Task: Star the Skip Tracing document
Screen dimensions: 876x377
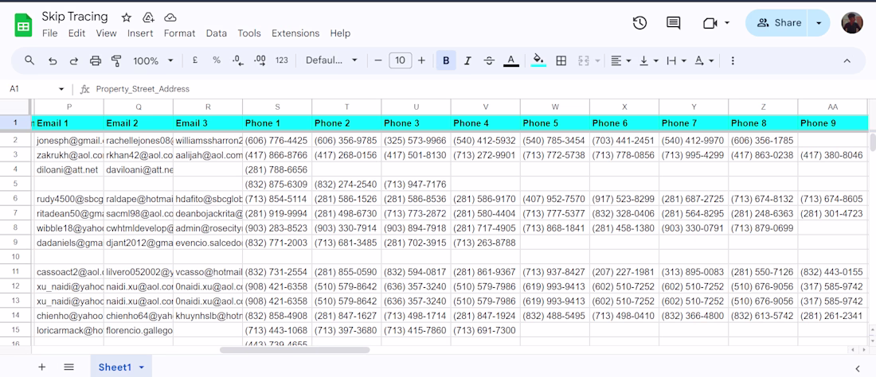Action: click(x=127, y=17)
